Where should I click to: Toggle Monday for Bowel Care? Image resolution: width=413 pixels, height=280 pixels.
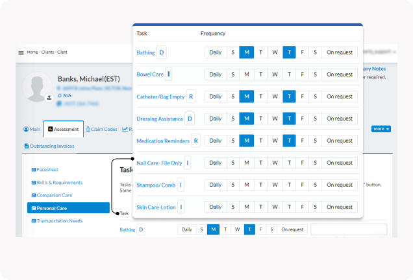247,75
